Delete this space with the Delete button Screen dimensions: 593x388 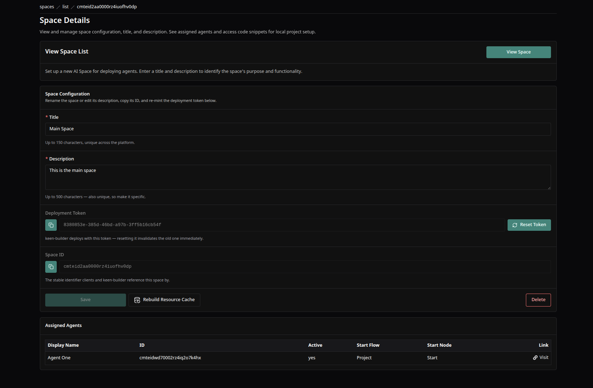[538, 300]
